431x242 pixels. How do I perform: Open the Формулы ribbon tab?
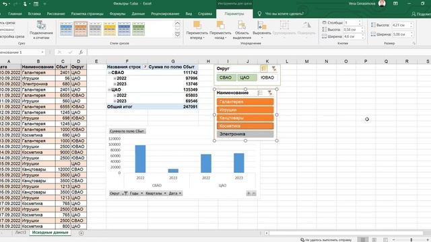117,13
